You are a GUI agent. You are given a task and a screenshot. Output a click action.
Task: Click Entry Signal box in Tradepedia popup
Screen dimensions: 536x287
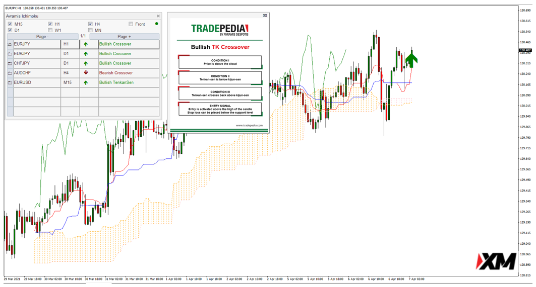220,109
